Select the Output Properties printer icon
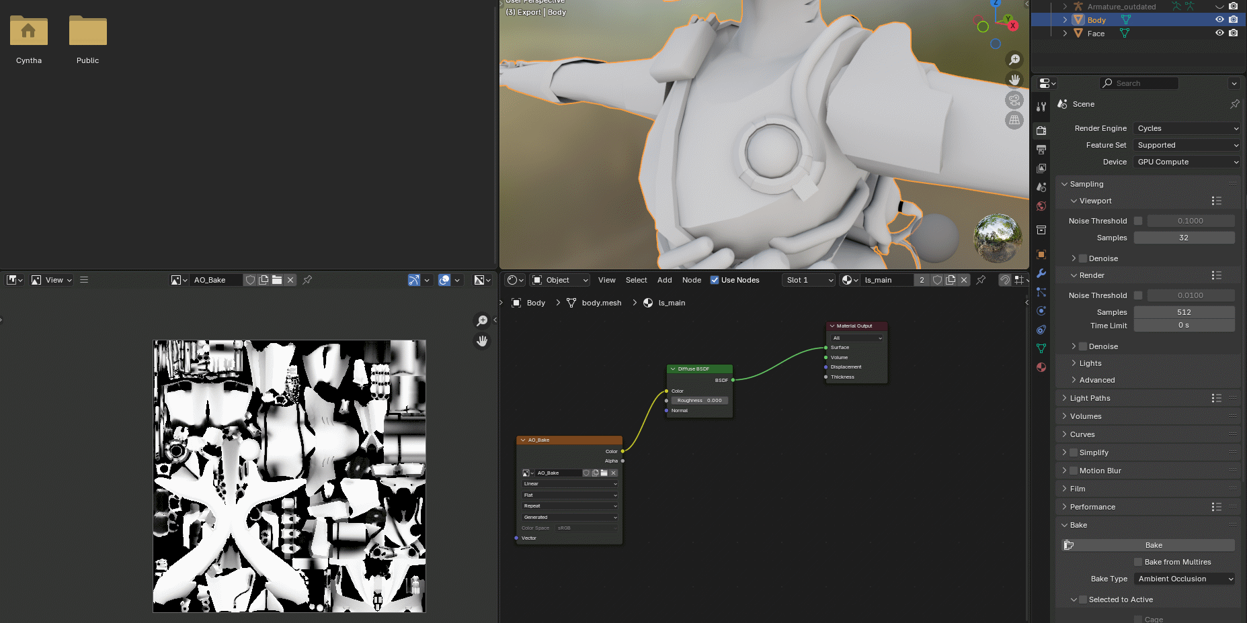 tap(1041, 149)
